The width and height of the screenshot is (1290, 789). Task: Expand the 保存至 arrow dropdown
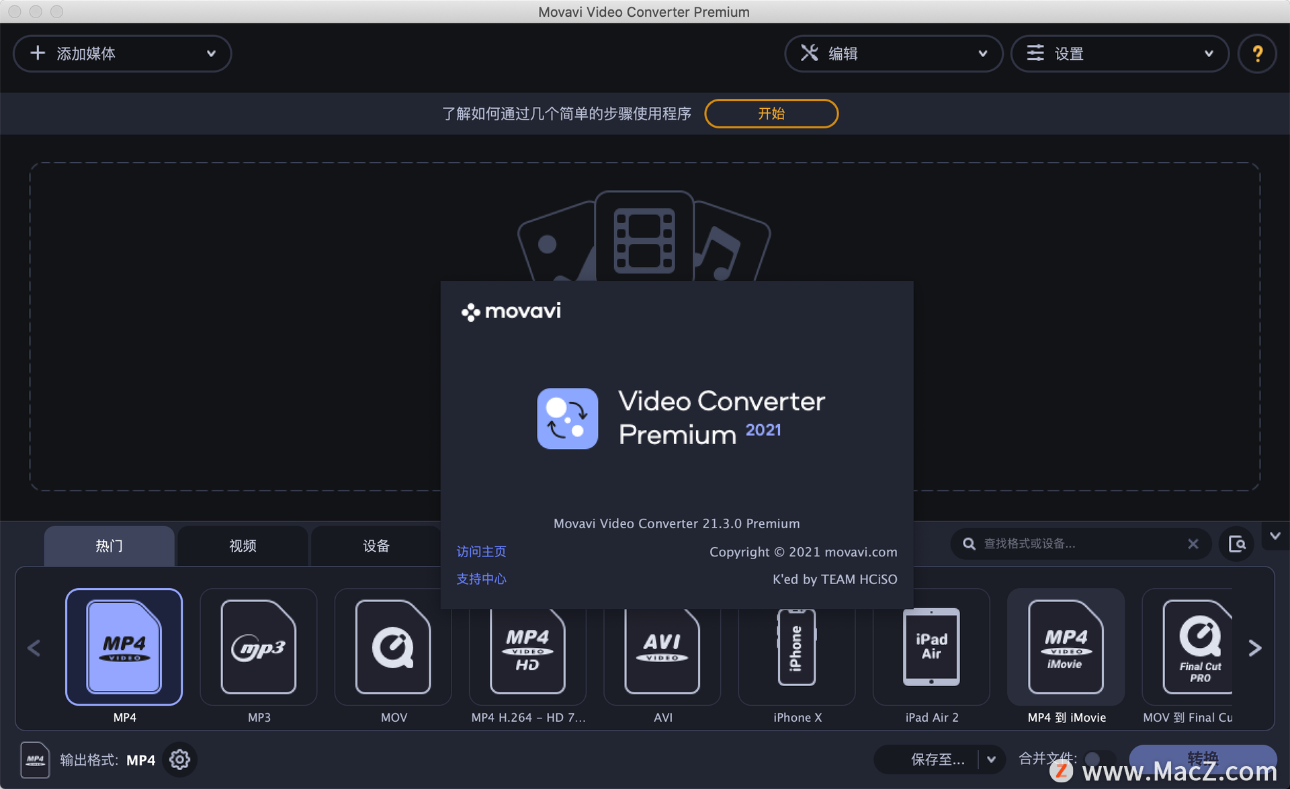pos(992,759)
